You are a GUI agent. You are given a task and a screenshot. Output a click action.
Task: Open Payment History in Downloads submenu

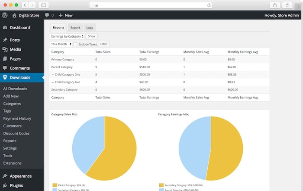17,118
